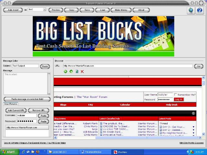Click the browser URL field

[128, 66]
